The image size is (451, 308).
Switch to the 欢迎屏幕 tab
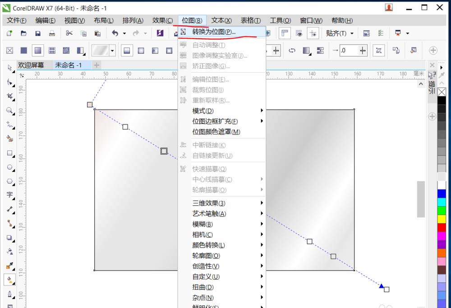tap(32, 65)
